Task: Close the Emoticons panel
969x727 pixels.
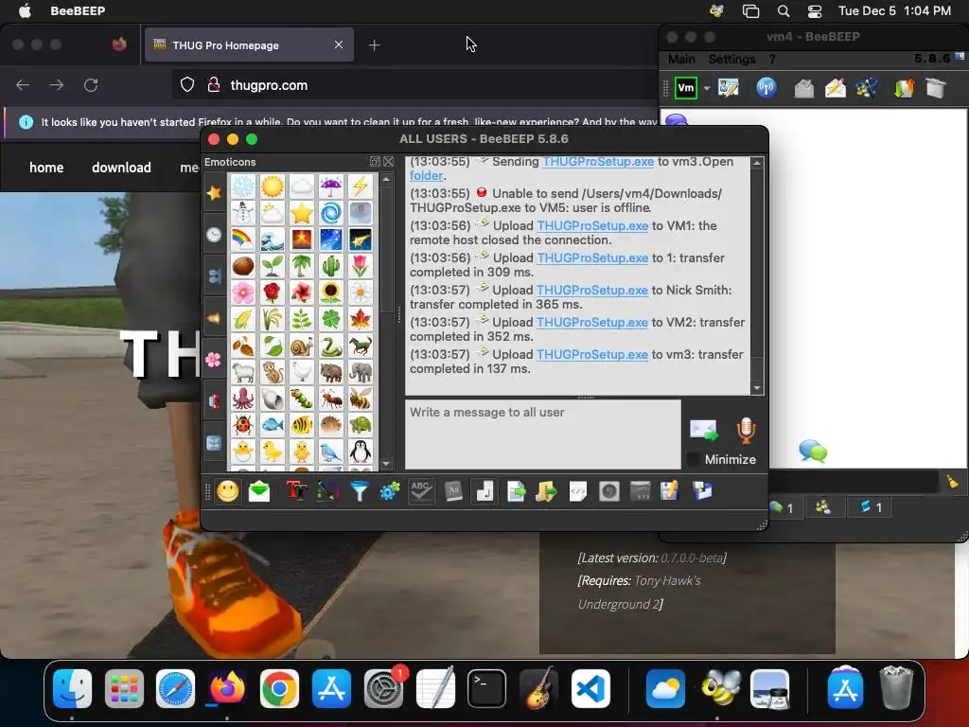Action: [388, 161]
